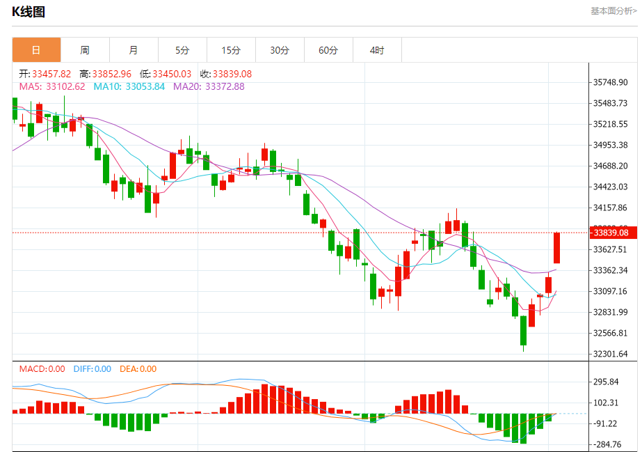The image size is (642, 452).
Task: Click the 34953.38 price axis label
Action: click(611, 145)
